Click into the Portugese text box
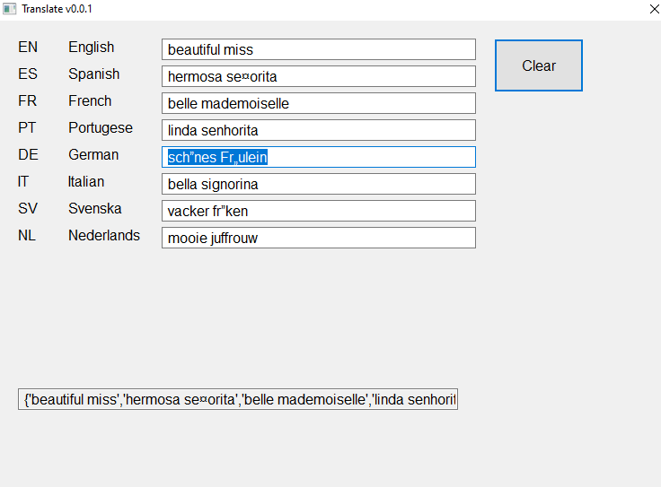This screenshot has height=487, width=661. pyautogui.click(x=318, y=130)
